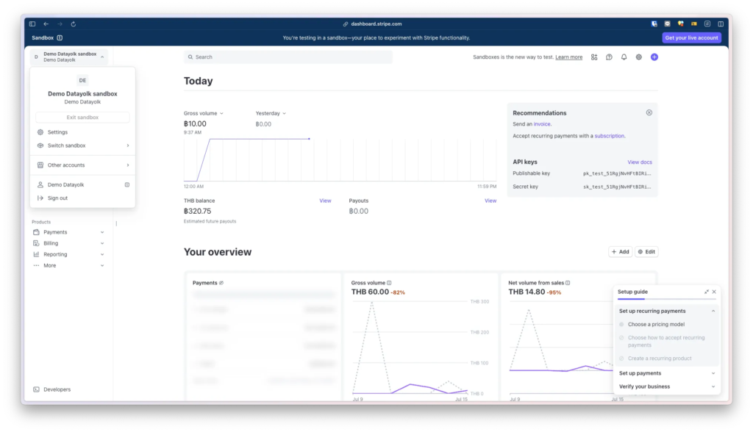This screenshot has height=432, width=753.
Task: Minimize the Setup guide panel
Action: 707,292
